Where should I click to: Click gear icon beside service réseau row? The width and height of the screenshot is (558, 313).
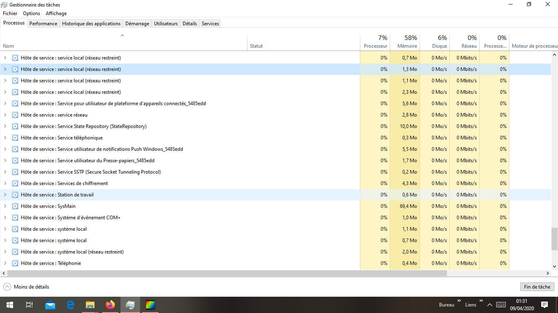pos(15,115)
